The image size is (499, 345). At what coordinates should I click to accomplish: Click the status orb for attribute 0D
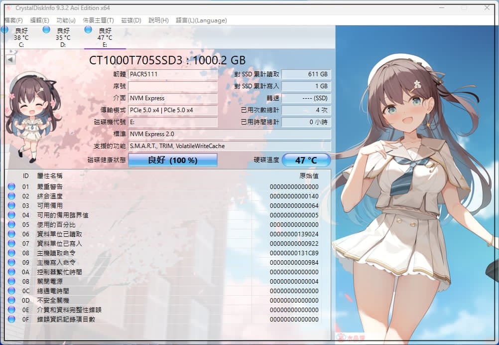11,300
